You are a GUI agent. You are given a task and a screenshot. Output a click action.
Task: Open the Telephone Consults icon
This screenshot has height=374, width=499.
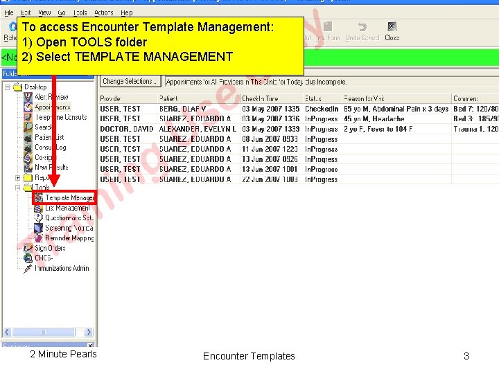coord(28,117)
